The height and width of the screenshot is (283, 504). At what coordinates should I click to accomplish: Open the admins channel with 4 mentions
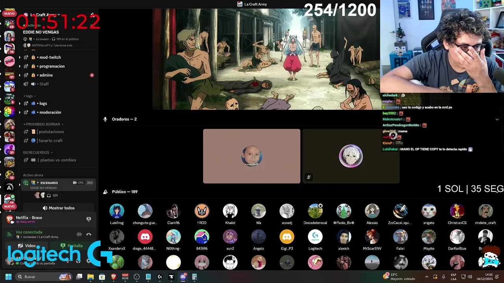(x=58, y=75)
